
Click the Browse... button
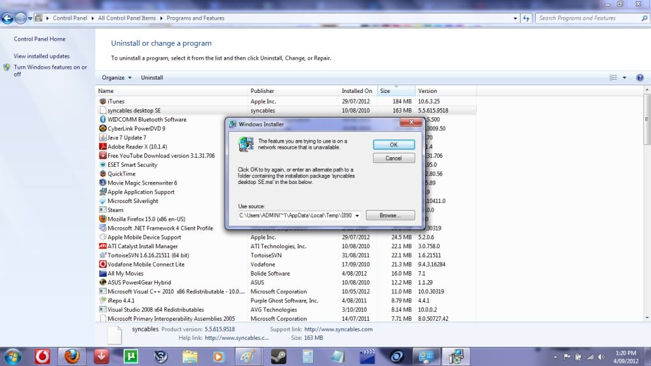click(390, 215)
